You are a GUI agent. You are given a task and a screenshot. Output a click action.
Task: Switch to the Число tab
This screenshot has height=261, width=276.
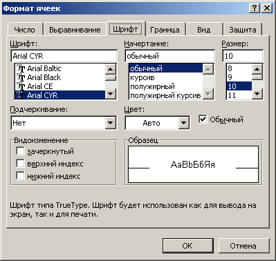(25, 30)
